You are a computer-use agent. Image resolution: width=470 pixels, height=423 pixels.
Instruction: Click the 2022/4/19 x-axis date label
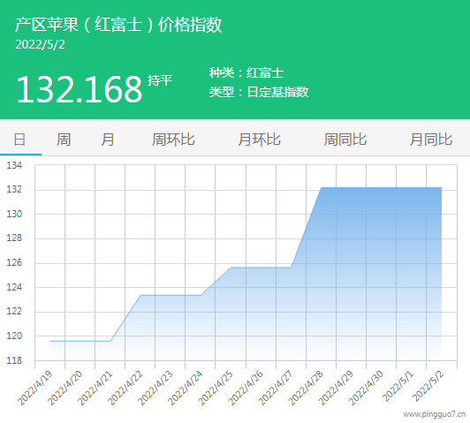pyautogui.click(x=34, y=388)
